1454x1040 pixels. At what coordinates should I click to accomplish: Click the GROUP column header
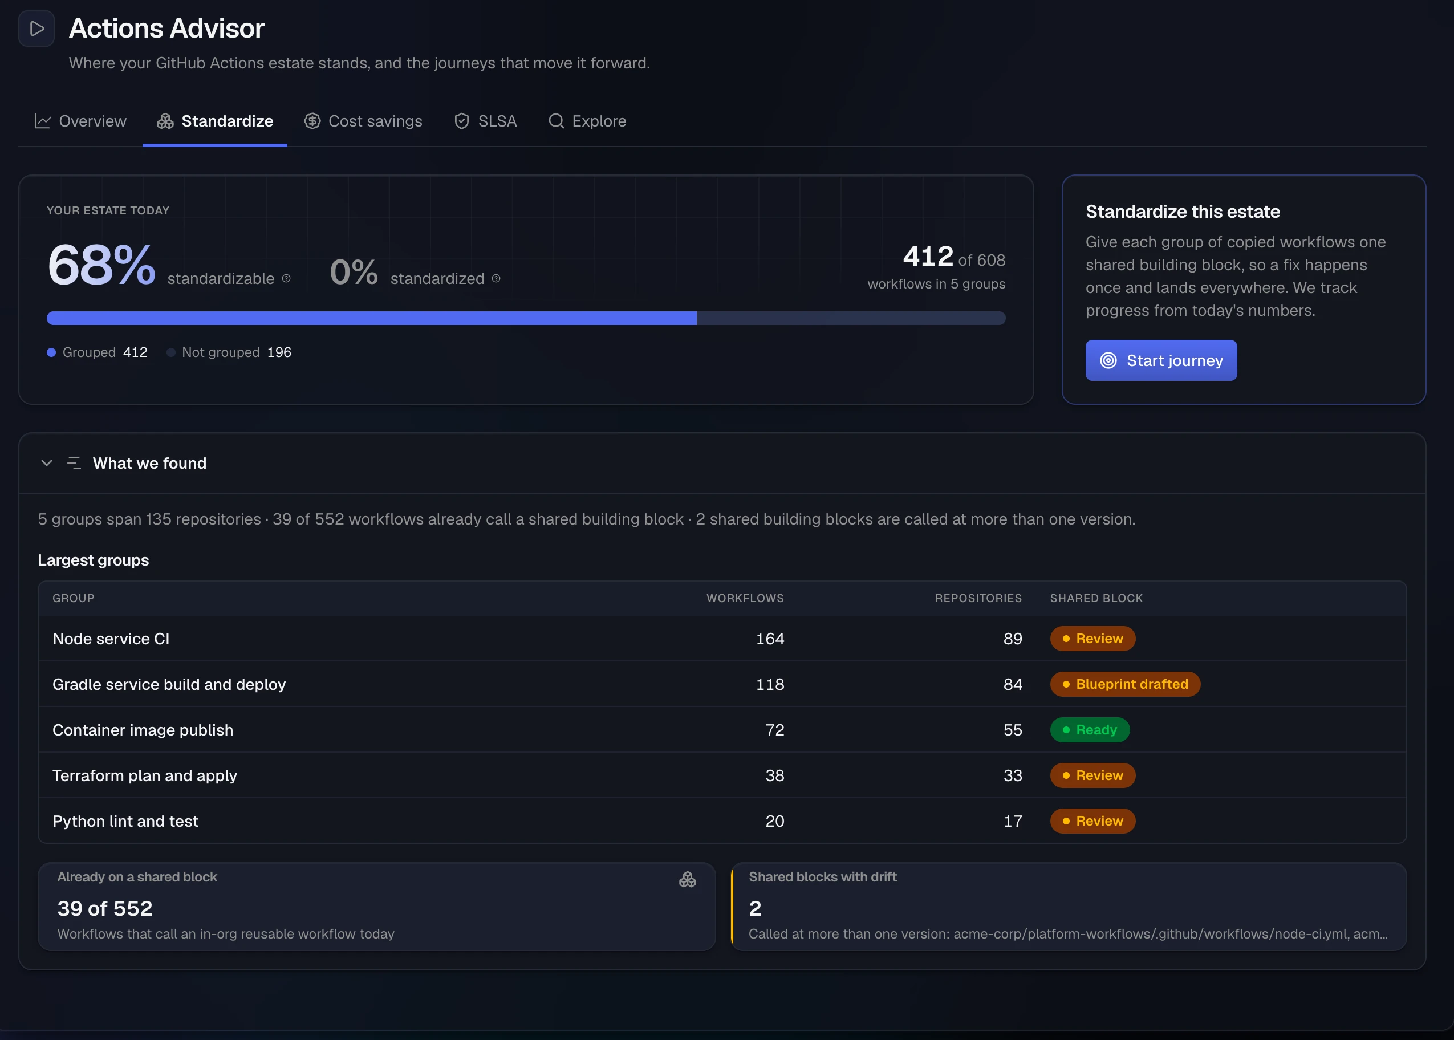tap(74, 598)
